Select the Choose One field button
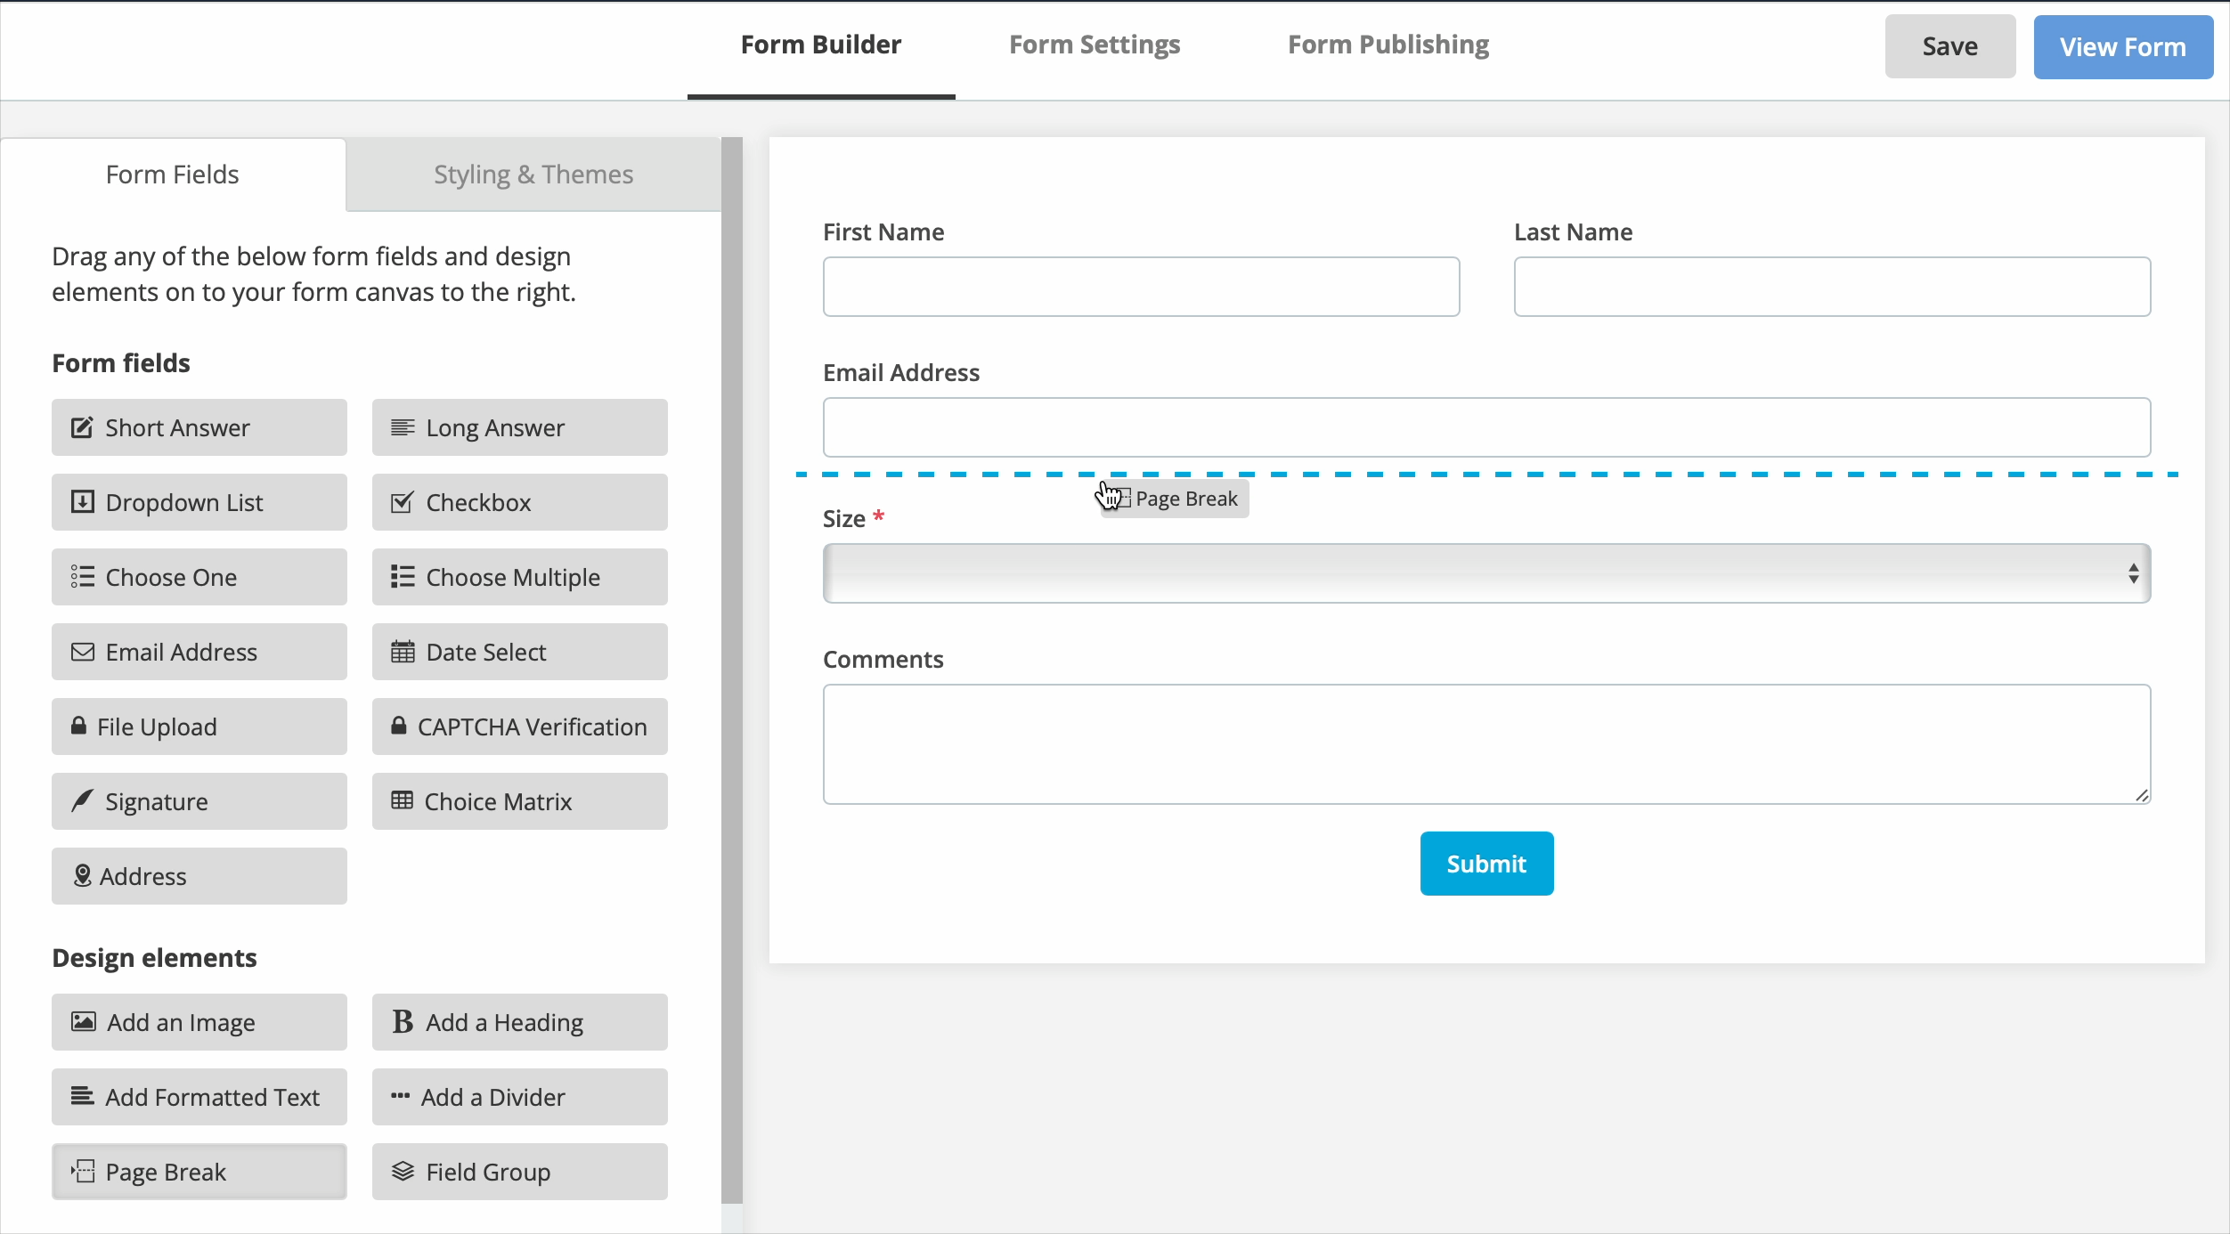The image size is (2230, 1234). point(199,577)
